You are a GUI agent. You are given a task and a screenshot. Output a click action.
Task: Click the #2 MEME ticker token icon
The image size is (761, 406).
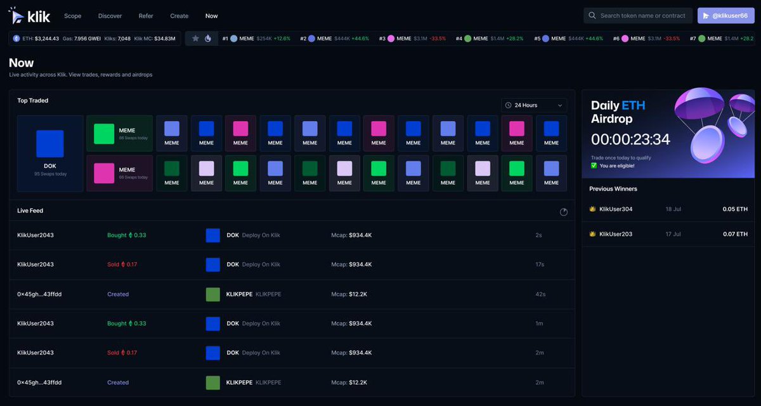pos(311,39)
